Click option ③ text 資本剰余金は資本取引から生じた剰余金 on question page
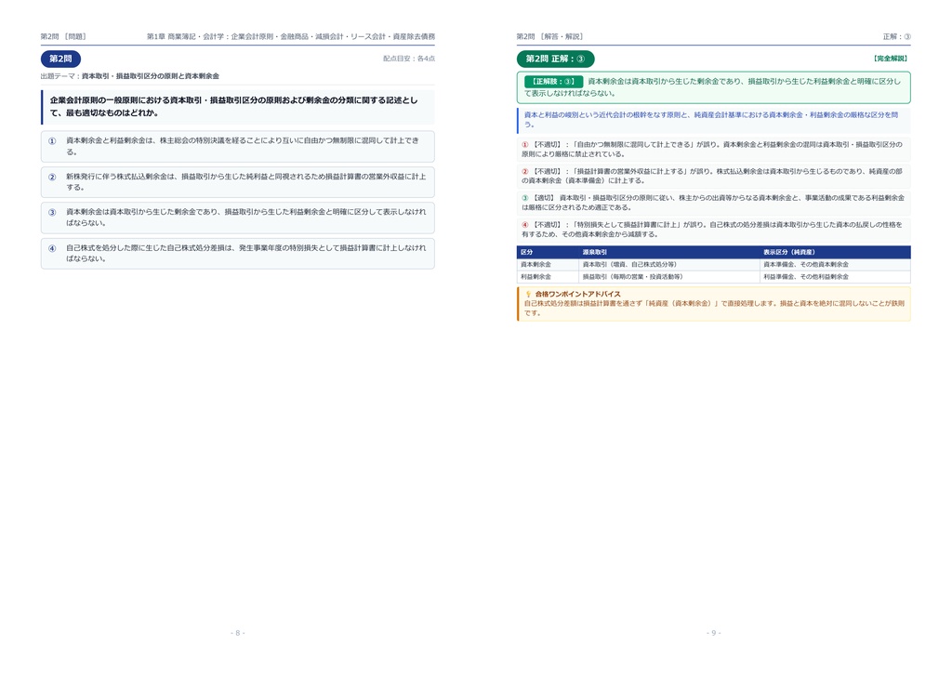The height and width of the screenshot is (673, 952). (x=245, y=218)
